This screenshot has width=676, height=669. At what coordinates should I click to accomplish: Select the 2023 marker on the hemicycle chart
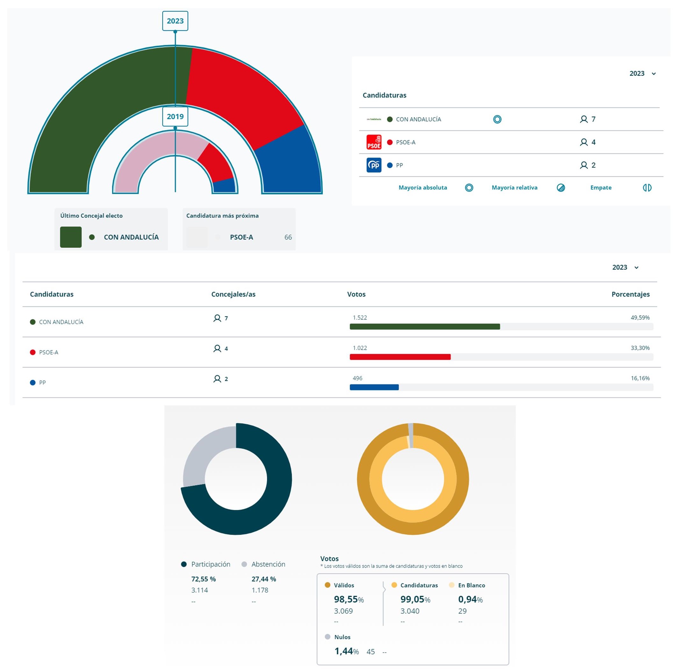(x=175, y=21)
